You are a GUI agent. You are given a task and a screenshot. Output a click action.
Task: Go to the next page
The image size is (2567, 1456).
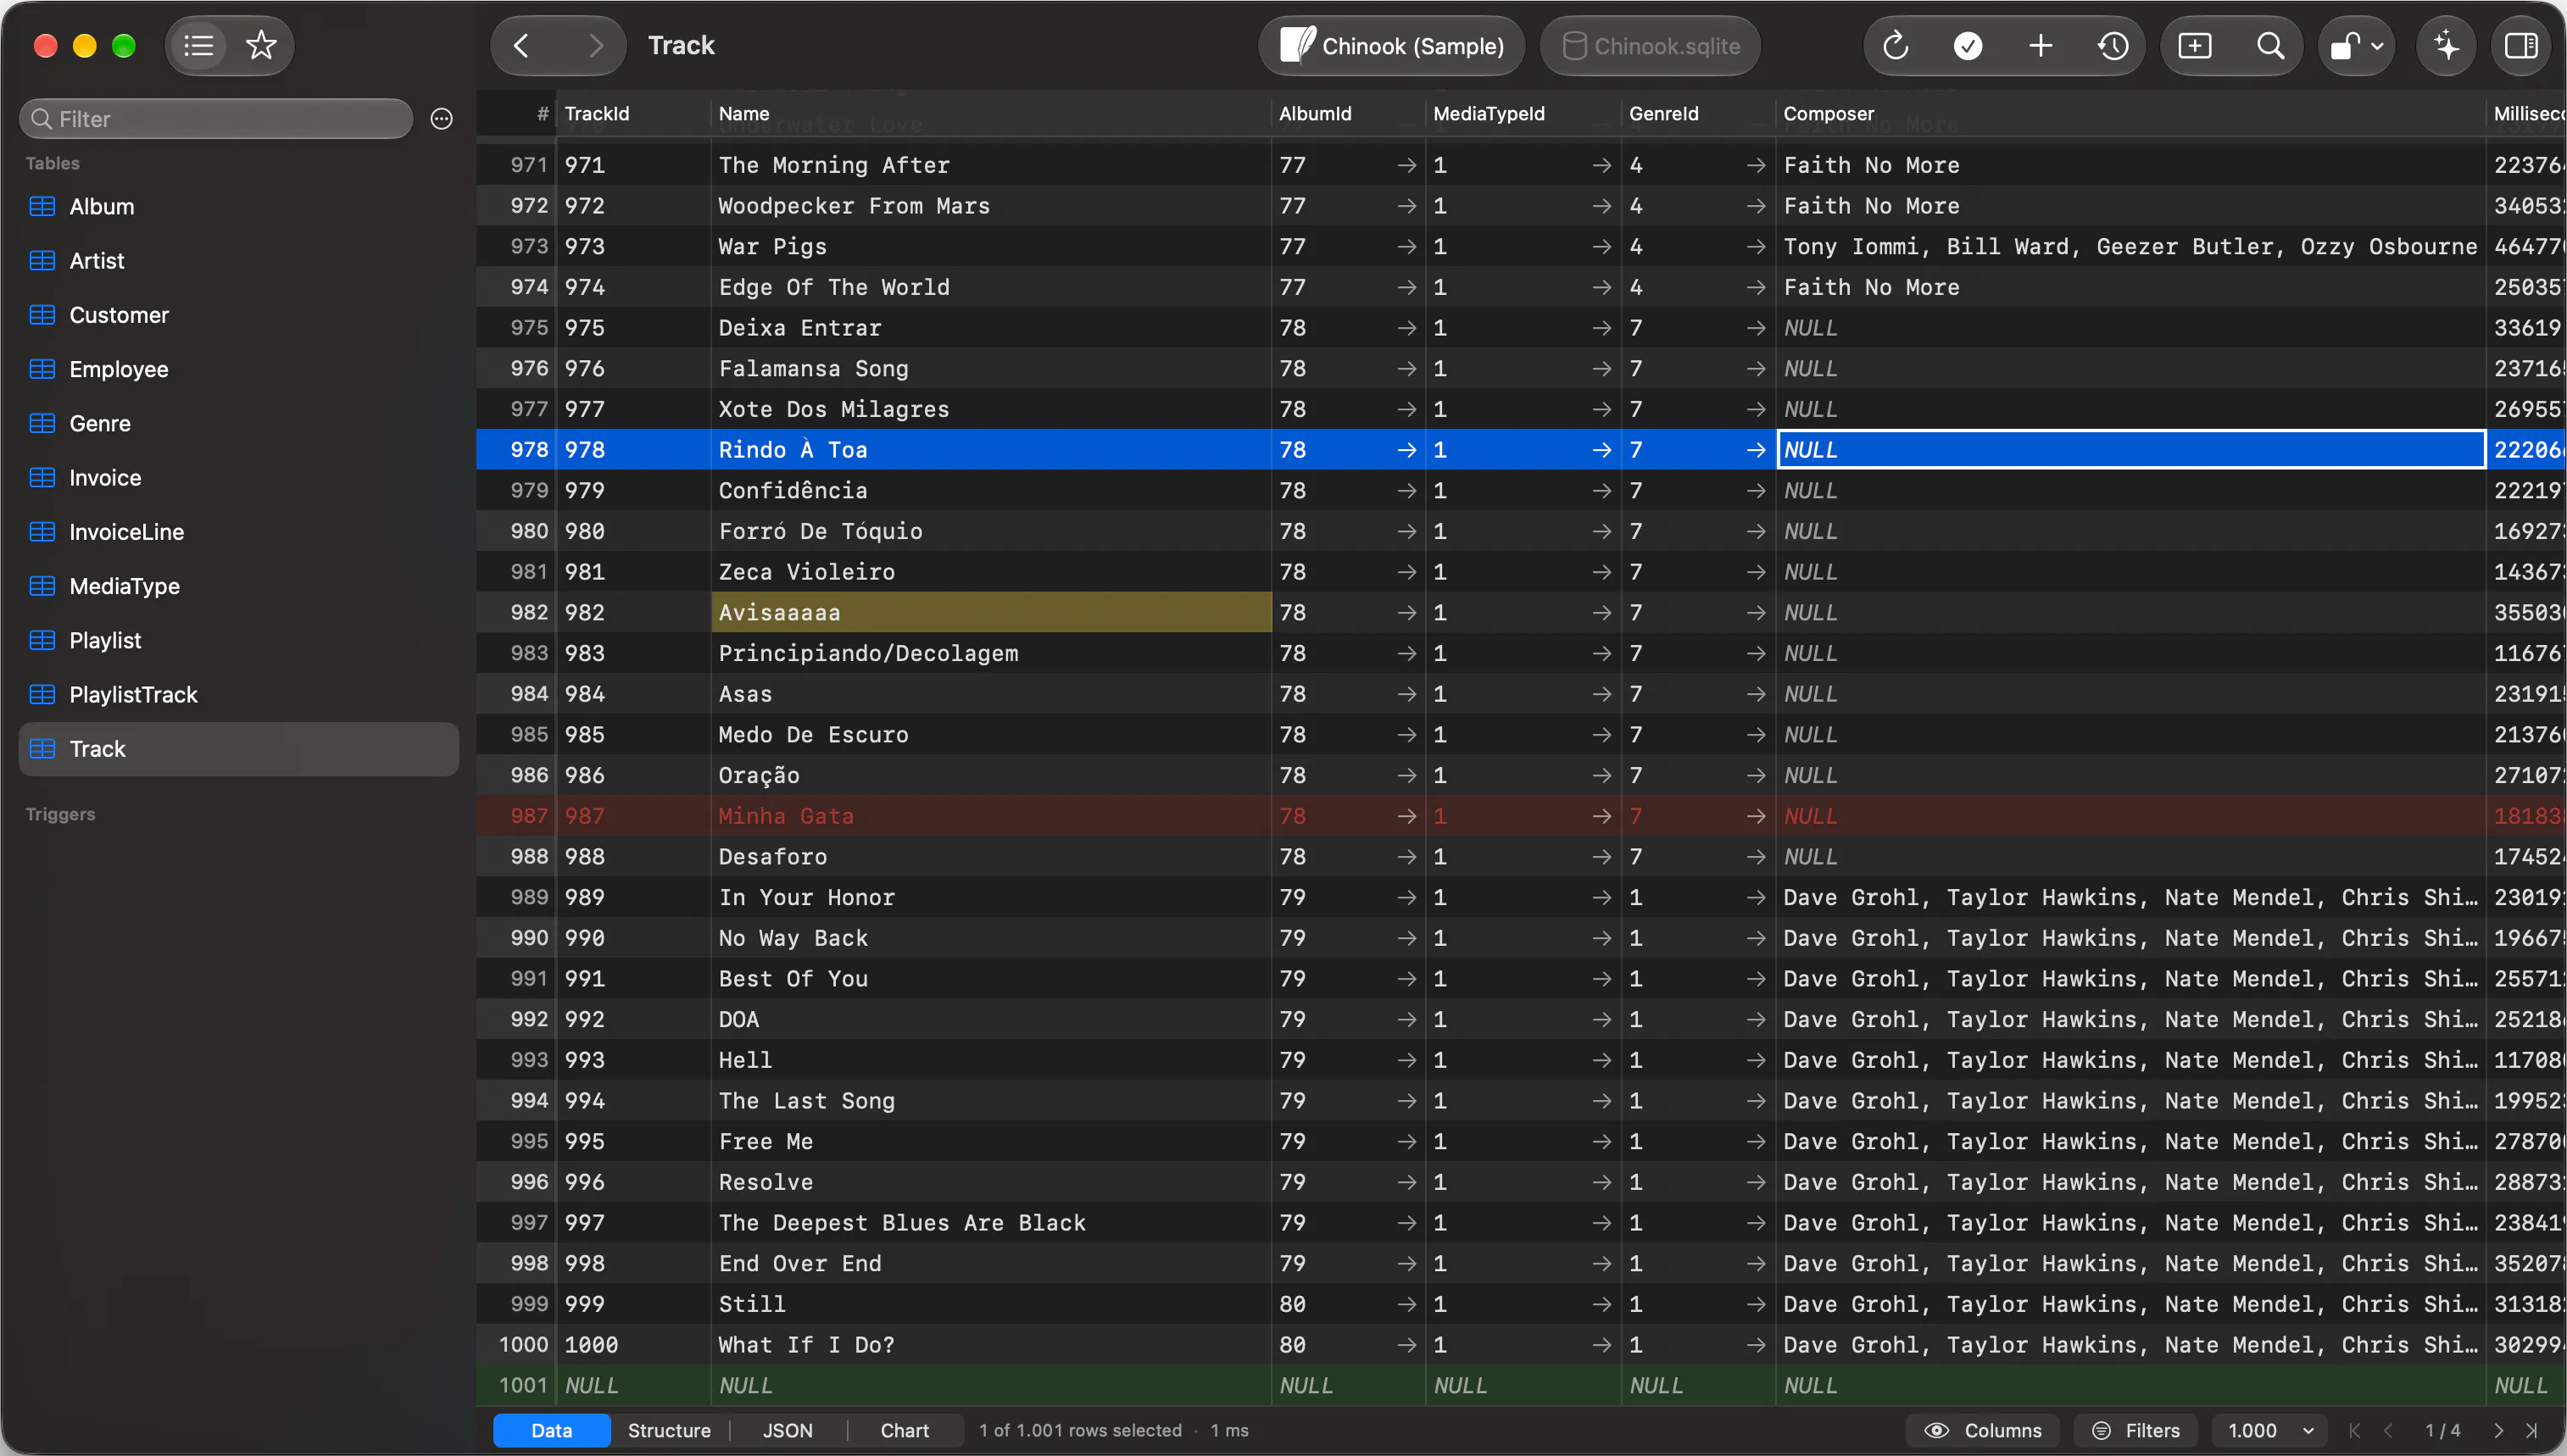(x=2498, y=1430)
